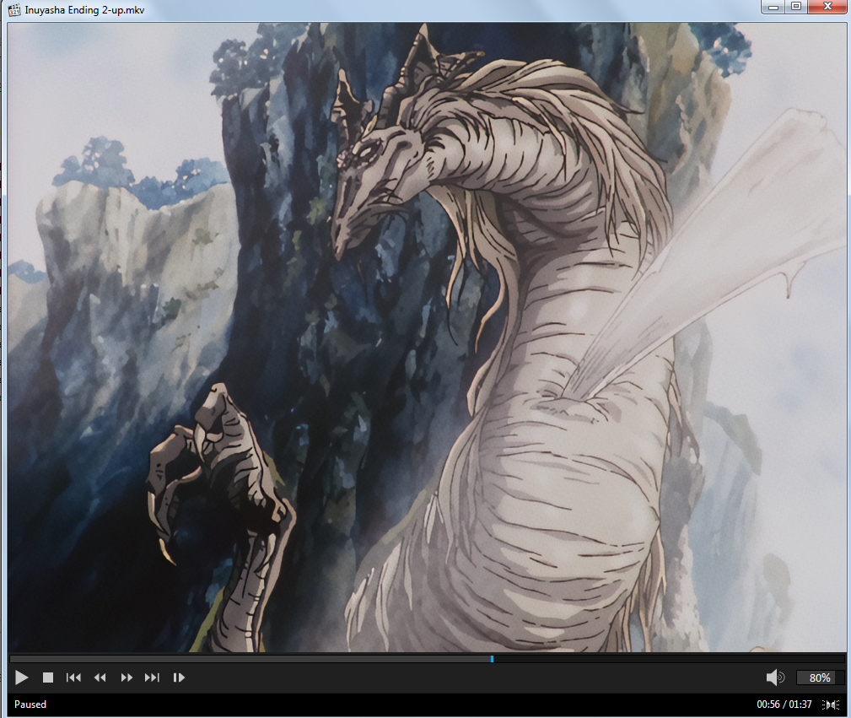The width and height of the screenshot is (851, 718).
Task: Click the Stop playback button
Action: coord(48,678)
